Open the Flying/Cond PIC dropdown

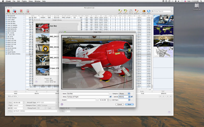(42, 108)
